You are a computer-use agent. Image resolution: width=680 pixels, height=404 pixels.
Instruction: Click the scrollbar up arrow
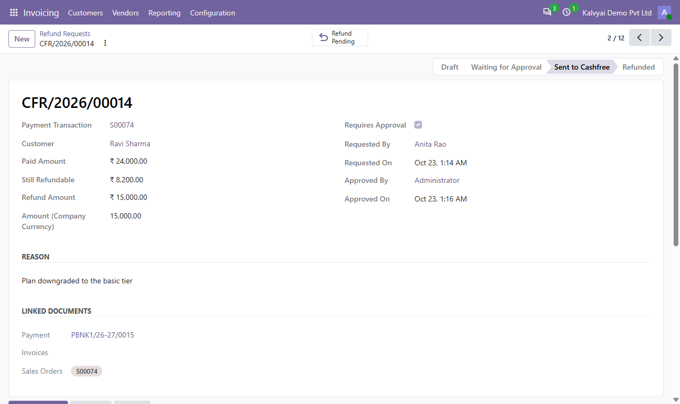[676, 58]
